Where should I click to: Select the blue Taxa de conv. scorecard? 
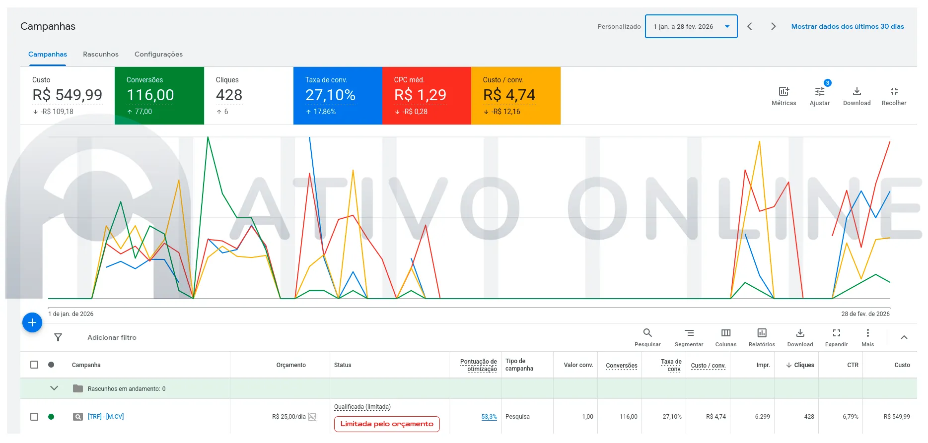pos(338,96)
